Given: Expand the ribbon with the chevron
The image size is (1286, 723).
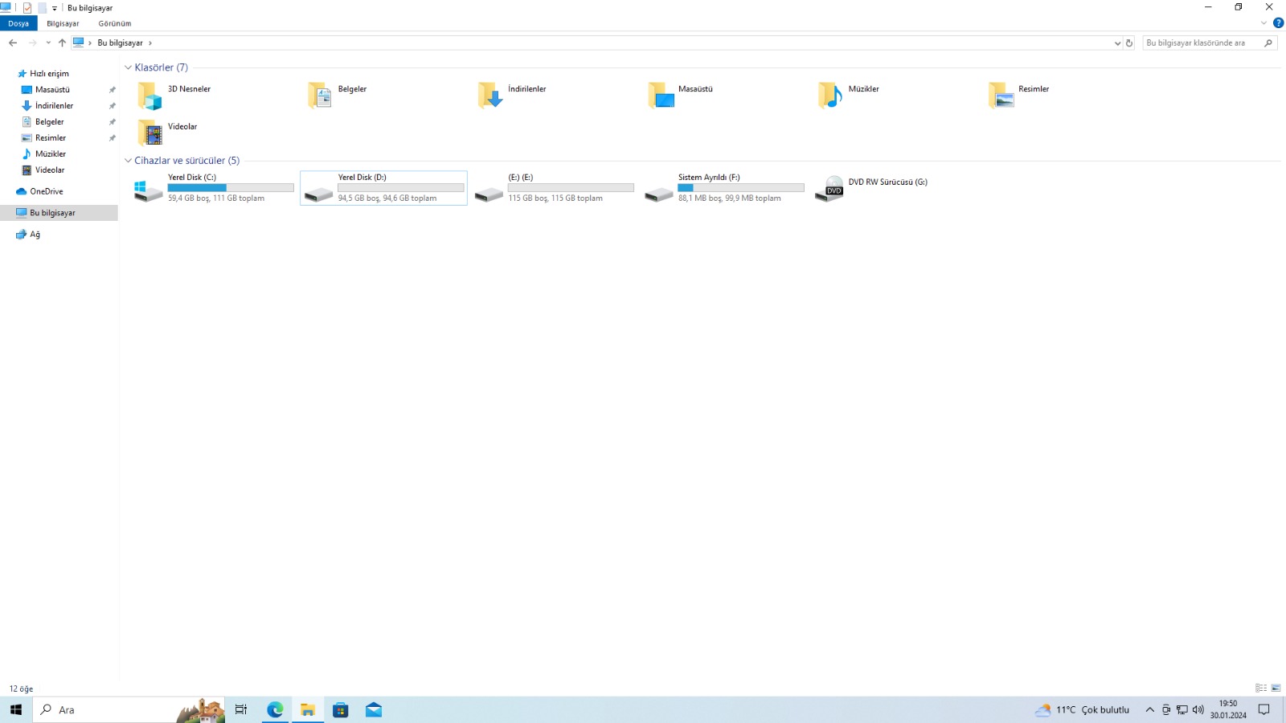Looking at the screenshot, I should pos(1263,23).
